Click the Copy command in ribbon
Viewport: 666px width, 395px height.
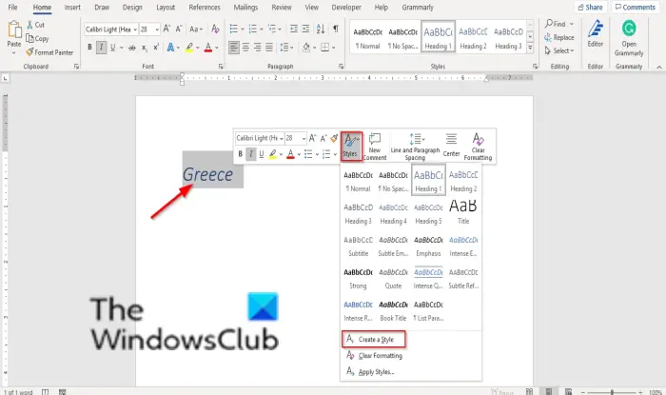point(37,38)
